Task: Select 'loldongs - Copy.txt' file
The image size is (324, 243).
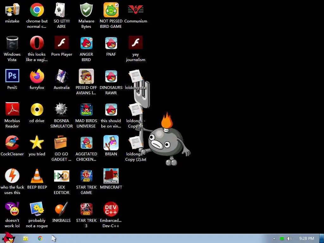Action: 135,109
